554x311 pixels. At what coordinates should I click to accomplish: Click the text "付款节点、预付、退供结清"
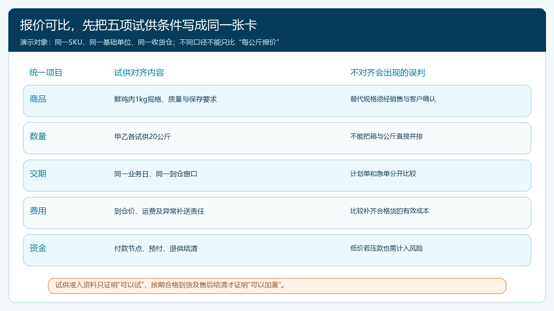point(156,248)
